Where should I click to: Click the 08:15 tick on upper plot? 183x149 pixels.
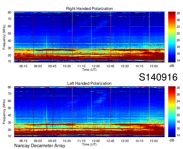tap(23, 66)
